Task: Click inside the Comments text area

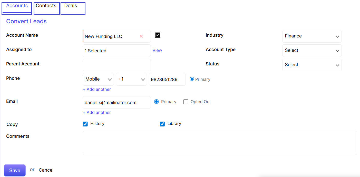Action: pos(220,143)
